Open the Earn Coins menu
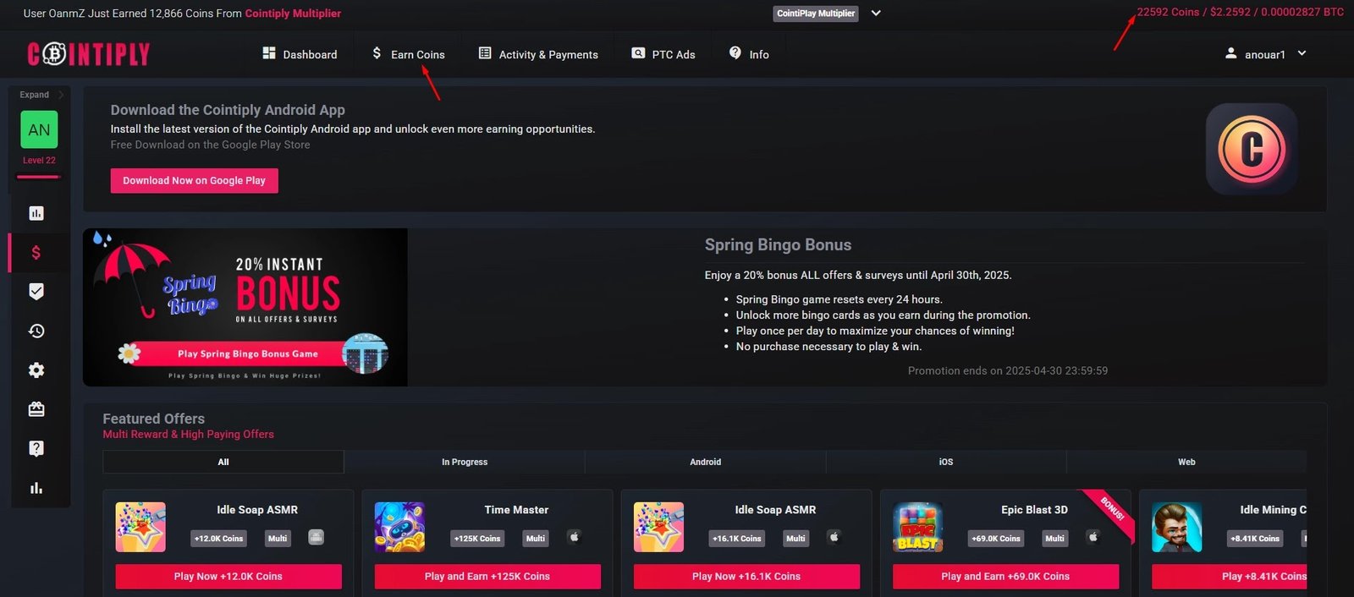1354x597 pixels. [x=408, y=54]
